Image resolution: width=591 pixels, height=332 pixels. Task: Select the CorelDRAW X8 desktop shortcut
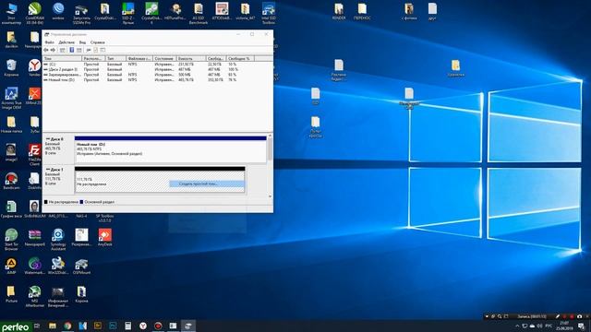(x=35, y=13)
